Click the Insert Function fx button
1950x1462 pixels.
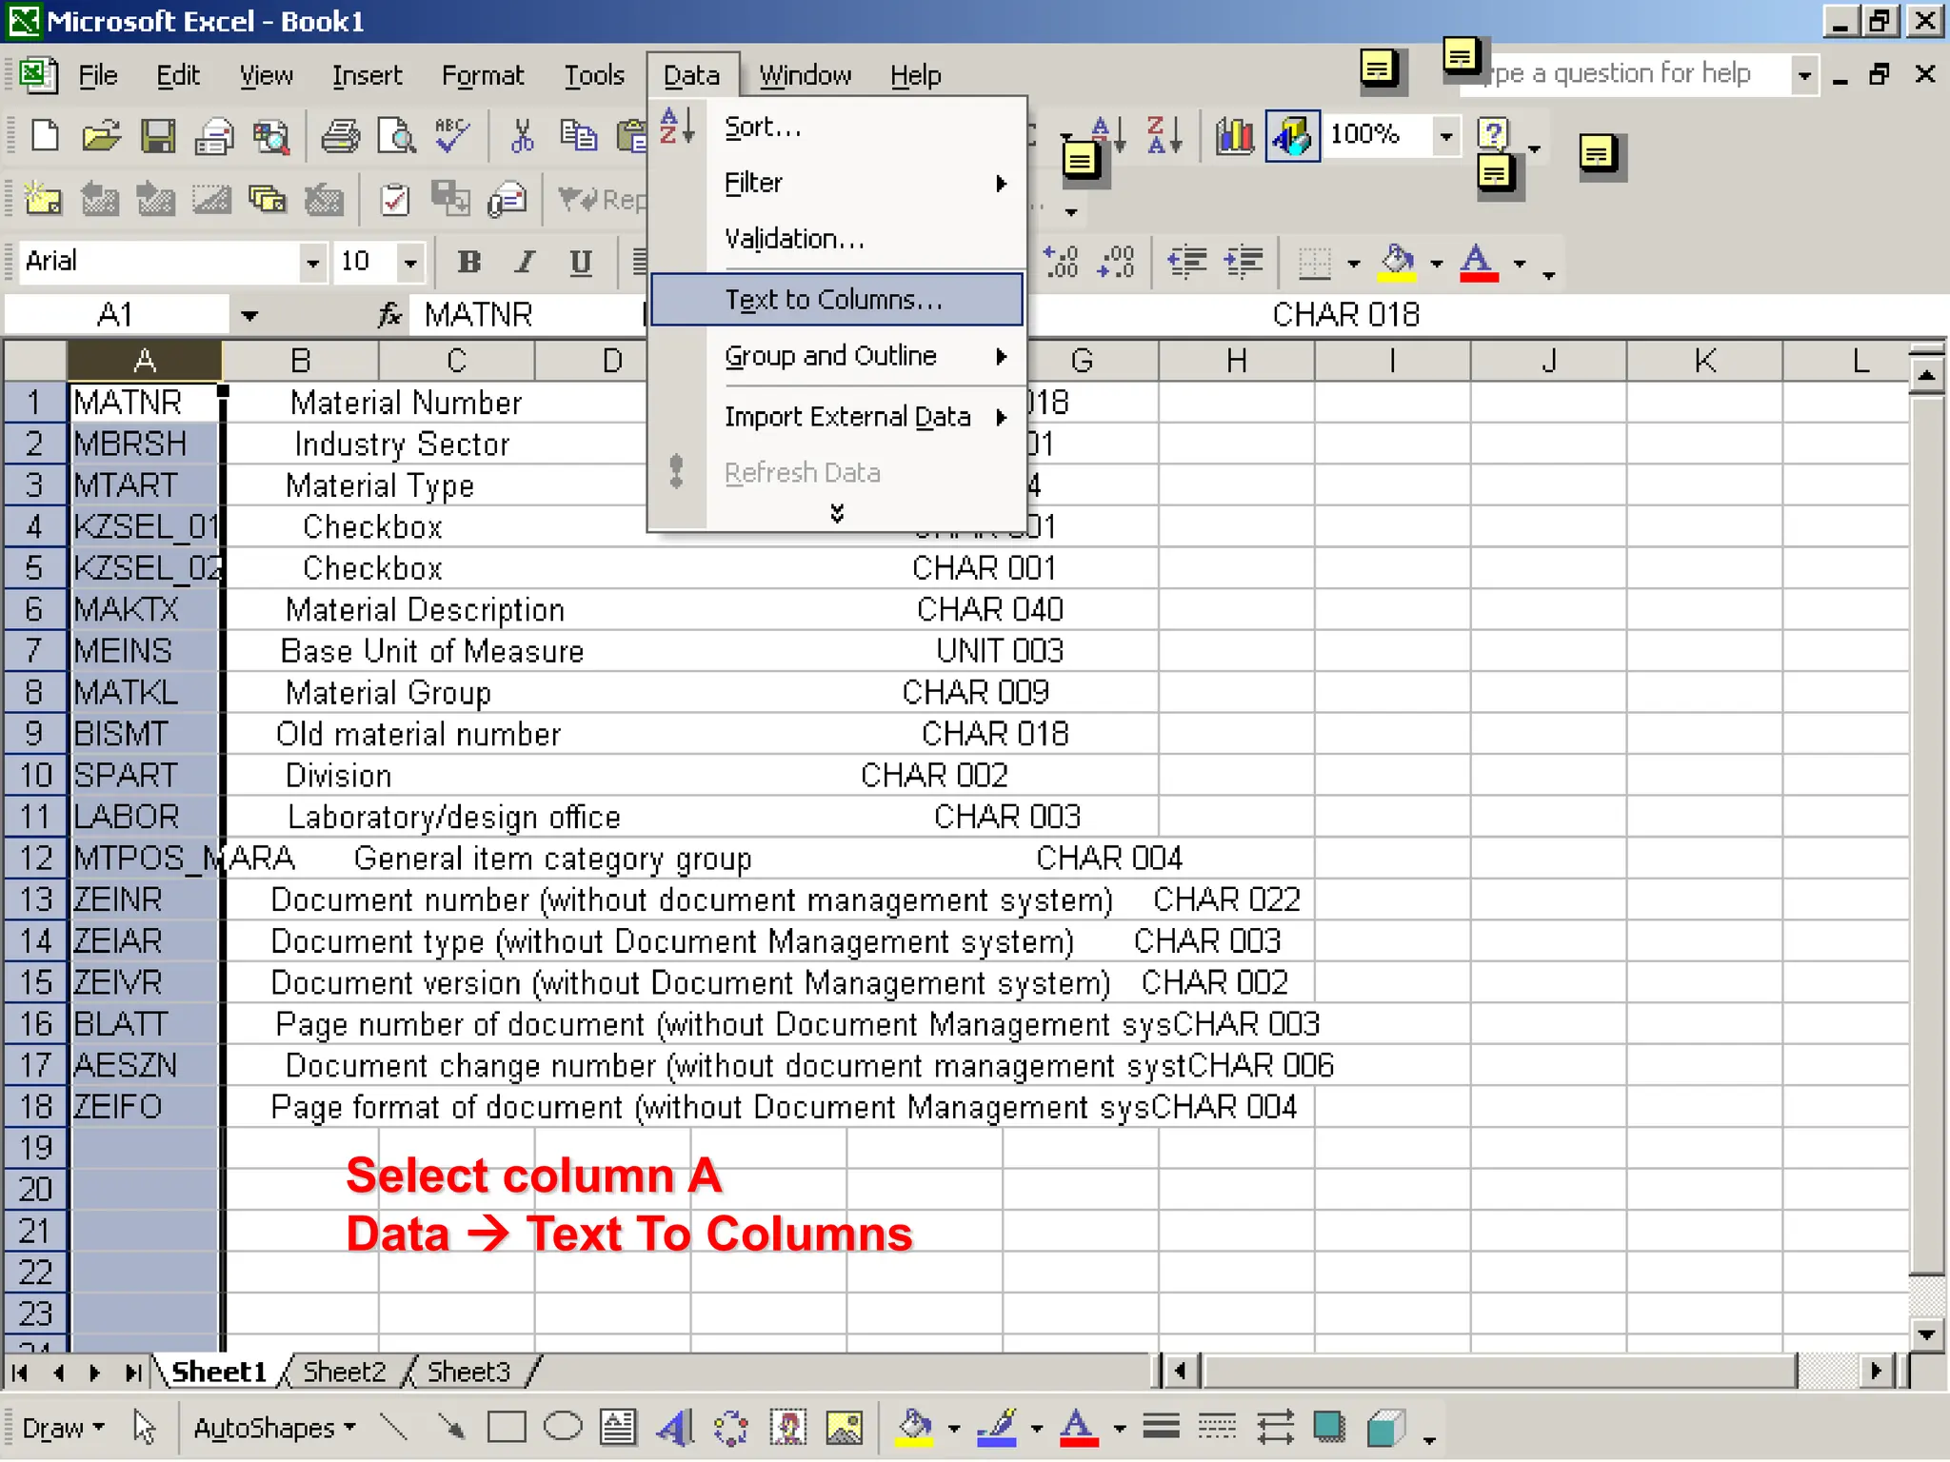(389, 315)
